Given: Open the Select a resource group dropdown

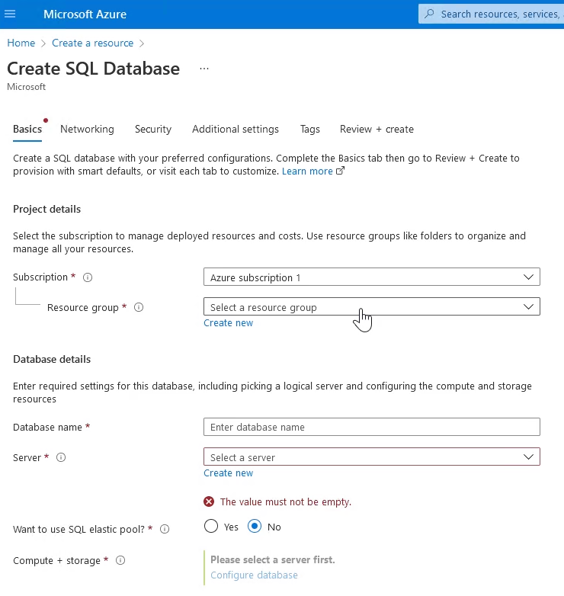Looking at the screenshot, I should click(x=372, y=306).
